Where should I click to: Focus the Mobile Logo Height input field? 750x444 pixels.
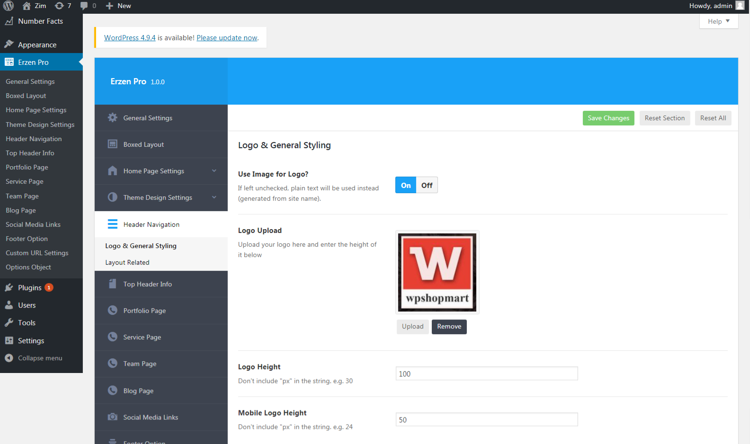coord(487,419)
